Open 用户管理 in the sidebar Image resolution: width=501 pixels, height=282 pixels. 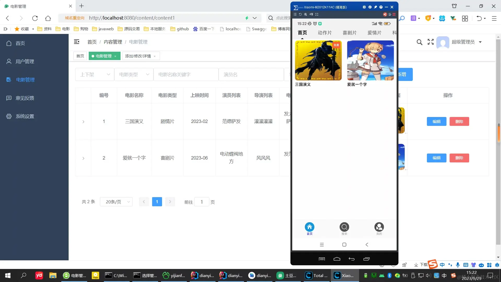tap(25, 62)
